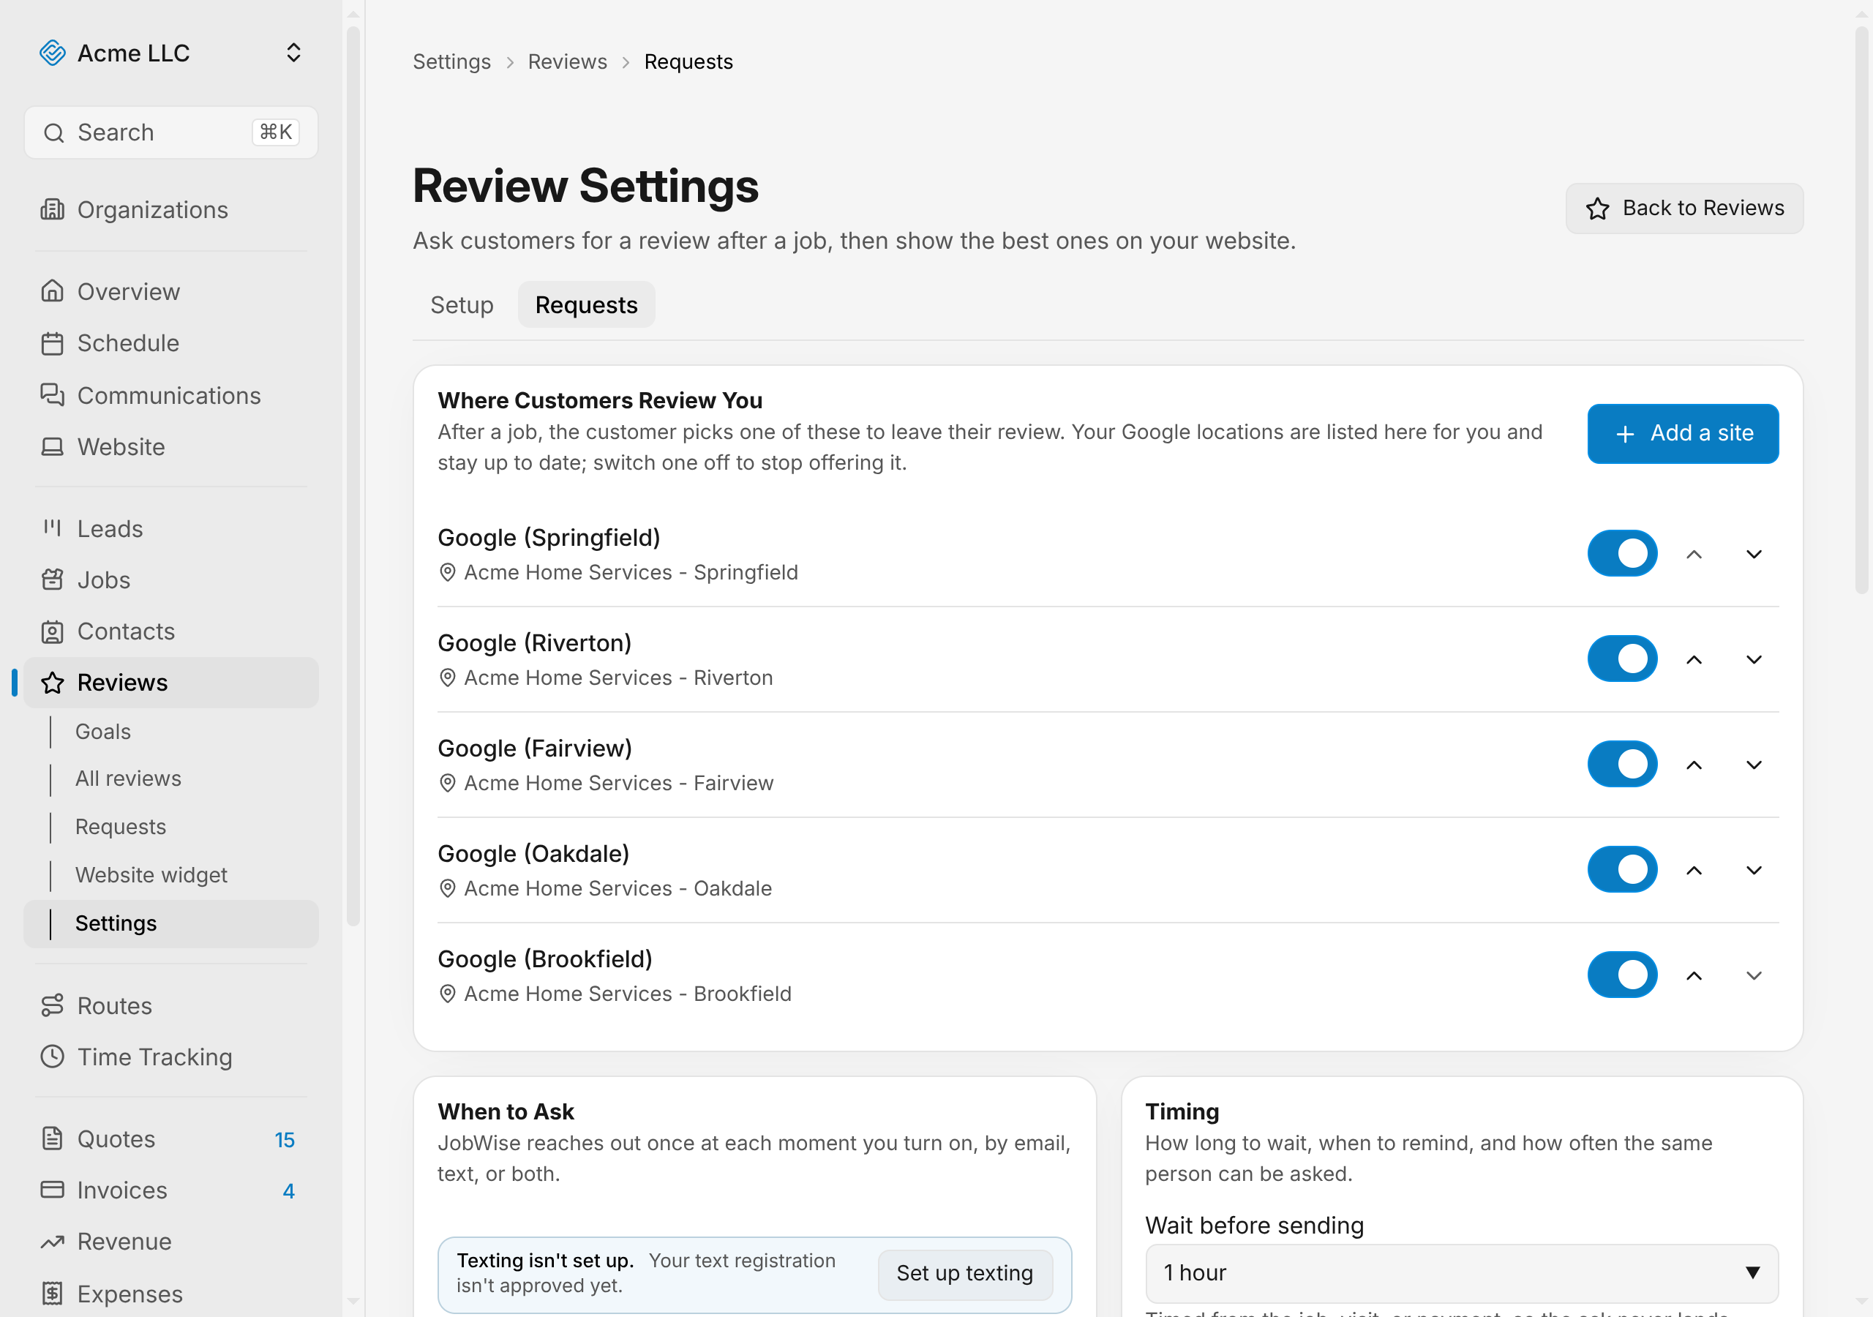The width and height of the screenshot is (1873, 1317).
Task: Toggle off Google (Oakdale) review site
Action: pyautogui.click(x=1622, y=869)
